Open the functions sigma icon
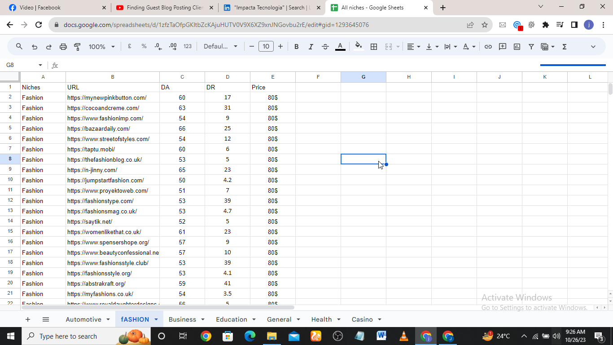Screen dimensions: 613x345 coord(565,47)
